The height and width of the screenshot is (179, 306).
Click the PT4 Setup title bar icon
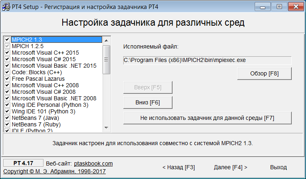tap(6, 7)
